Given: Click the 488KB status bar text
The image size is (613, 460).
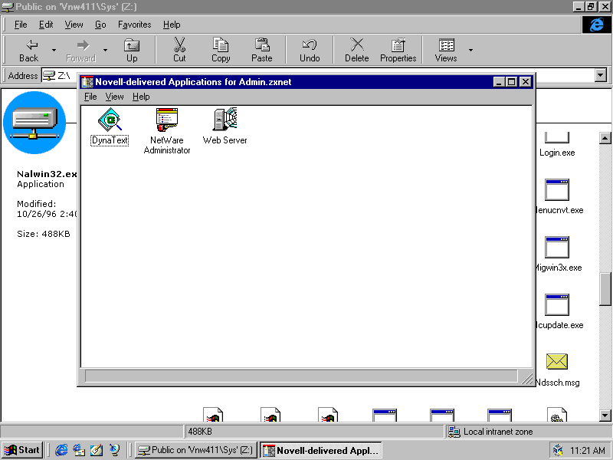Looking at the screenshot, I should [200, 432].
